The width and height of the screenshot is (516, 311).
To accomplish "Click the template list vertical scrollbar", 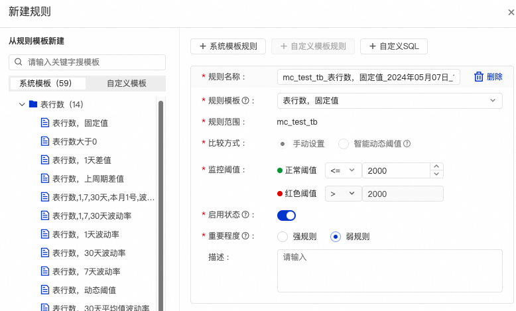I will 161,206.
